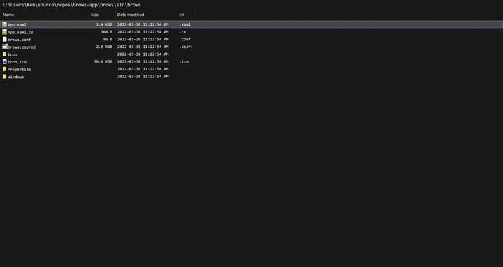Click the Properties folder icon
The image size is (503, 267).
tap(4, 69)
